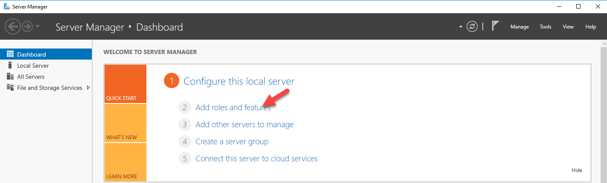
Task: Open the Tools menu
Action: tap(546, 27)
